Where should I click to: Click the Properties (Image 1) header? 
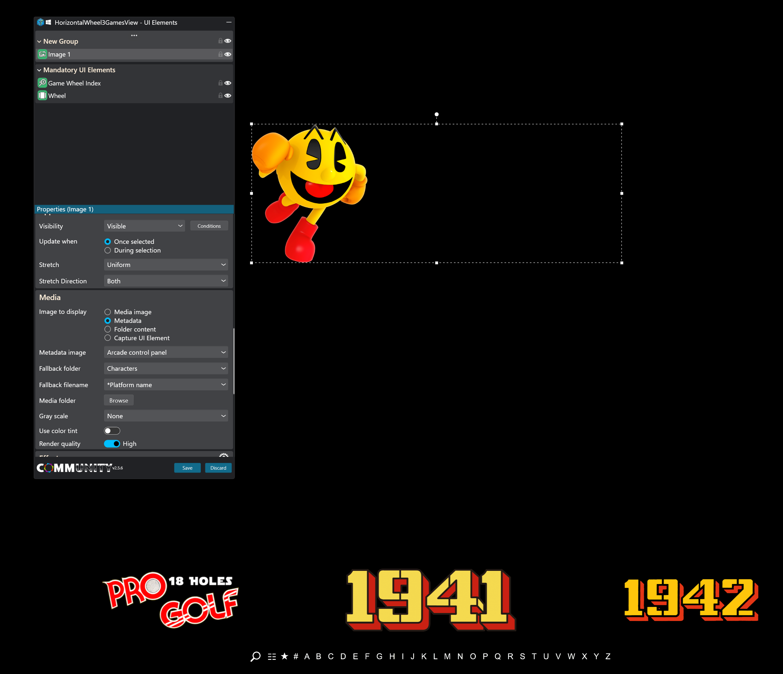[x=134, y=209]
